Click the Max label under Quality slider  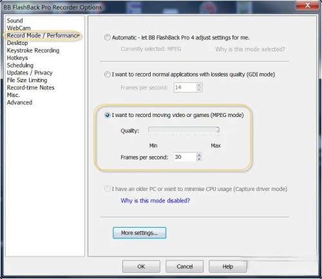216,146
